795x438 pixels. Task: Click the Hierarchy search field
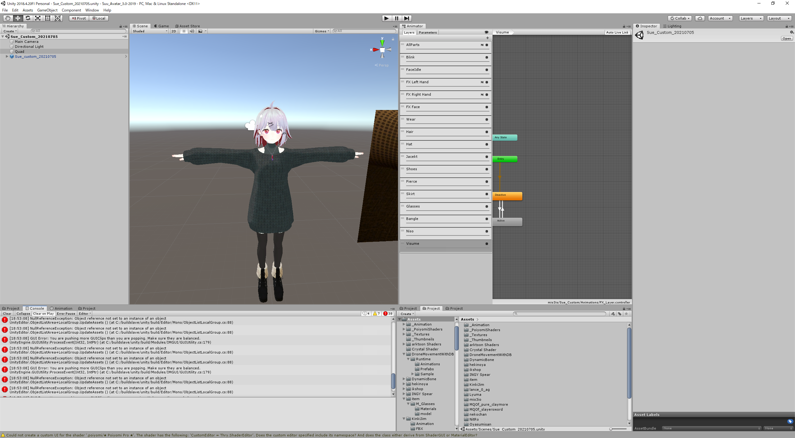pyautogui.click(x=78, y=31)
